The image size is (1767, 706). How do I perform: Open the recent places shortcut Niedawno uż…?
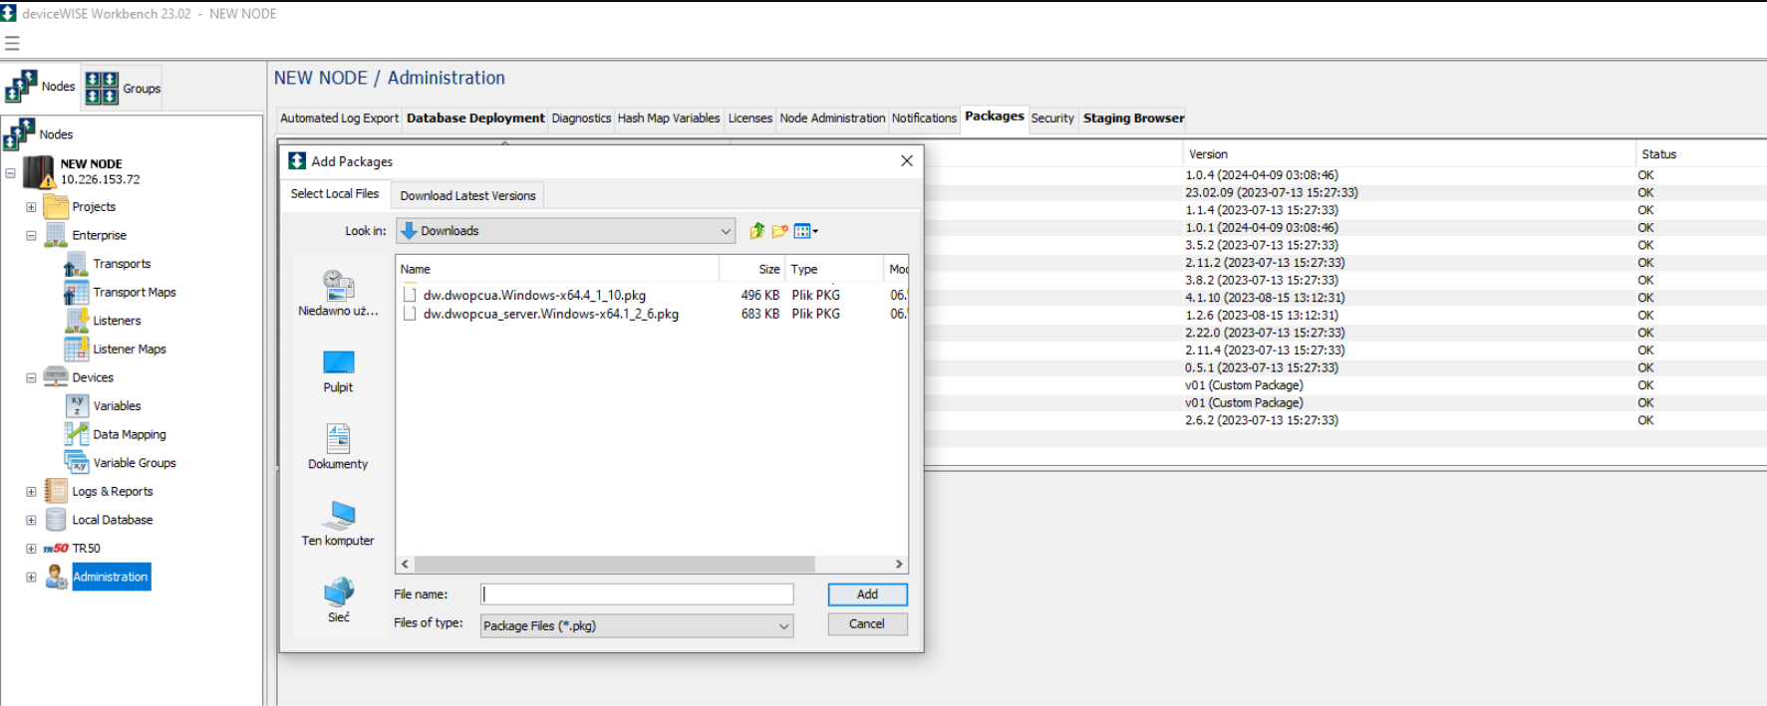click(x=338, y=294)
